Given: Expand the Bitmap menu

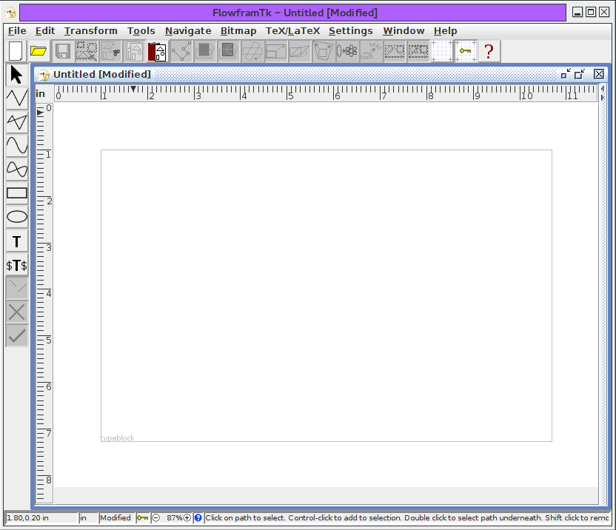Looking at the screenshot, I should (x=238, y=31).
